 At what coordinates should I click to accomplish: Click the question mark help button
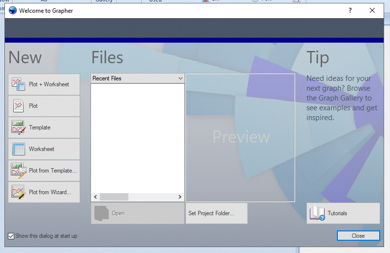(350, 11)
